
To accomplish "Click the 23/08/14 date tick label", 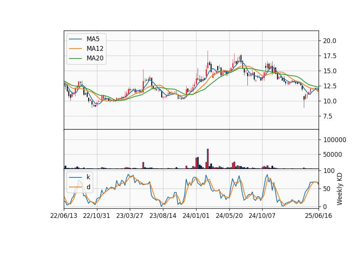I will tap(163, 216).
